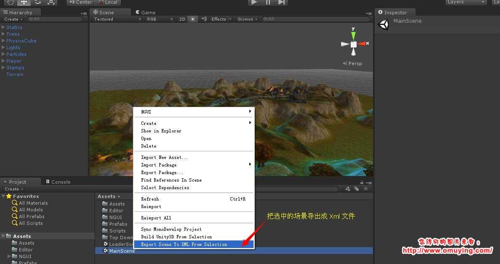
Task: Toggle Local coordinate space button
Action: 108,2
